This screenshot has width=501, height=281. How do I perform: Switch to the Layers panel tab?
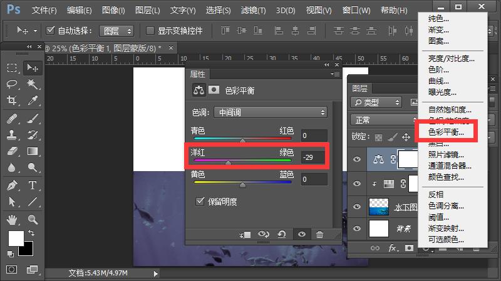point(359,88)
